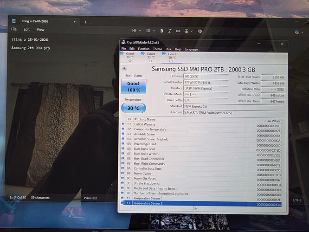Open the Disk menu in CrystalDiskInfo

168,49
